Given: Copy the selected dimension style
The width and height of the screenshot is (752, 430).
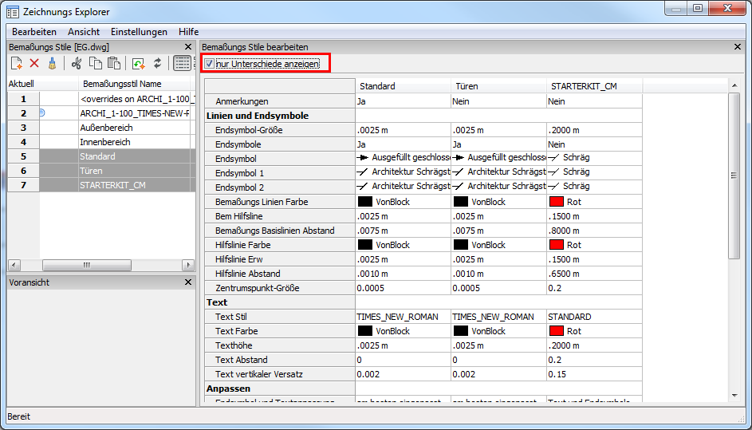Looking at the screenshot, I should 96,63.
